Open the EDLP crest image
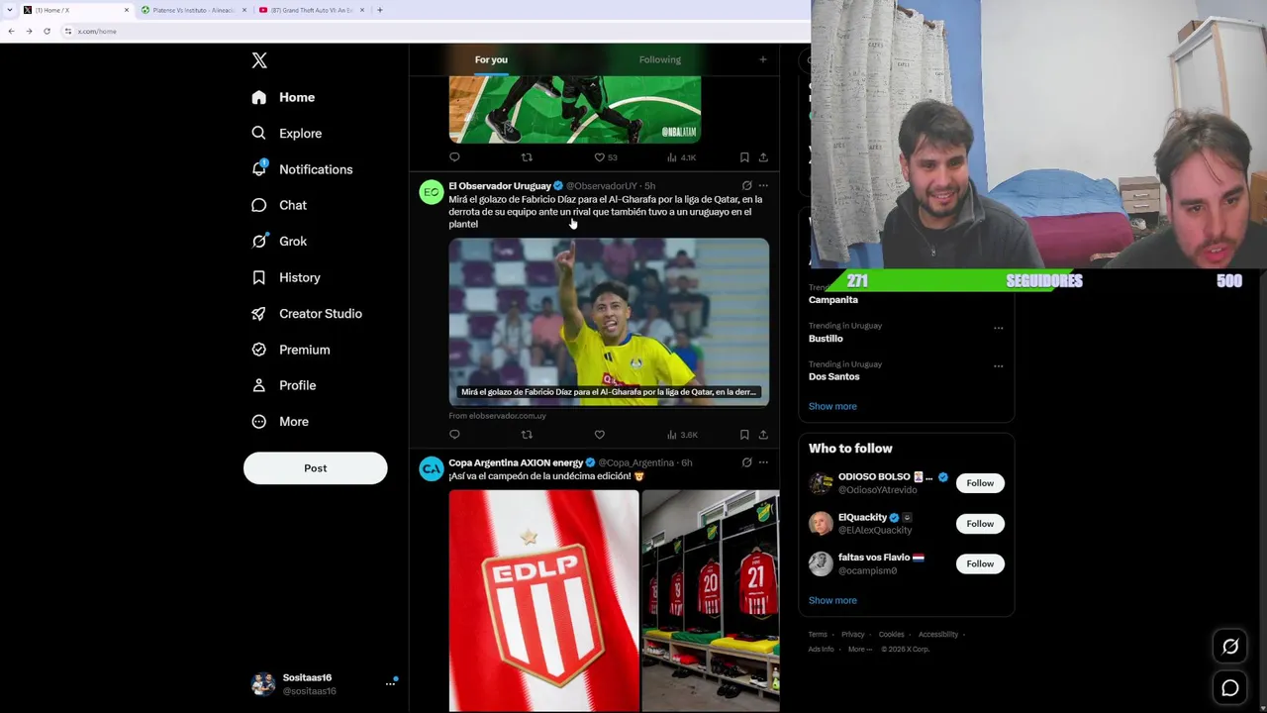 pyautogui.click(x=543, y=601)
